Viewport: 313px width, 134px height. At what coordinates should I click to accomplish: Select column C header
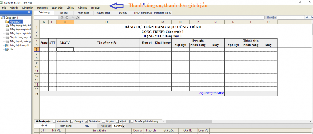[65, 22]
